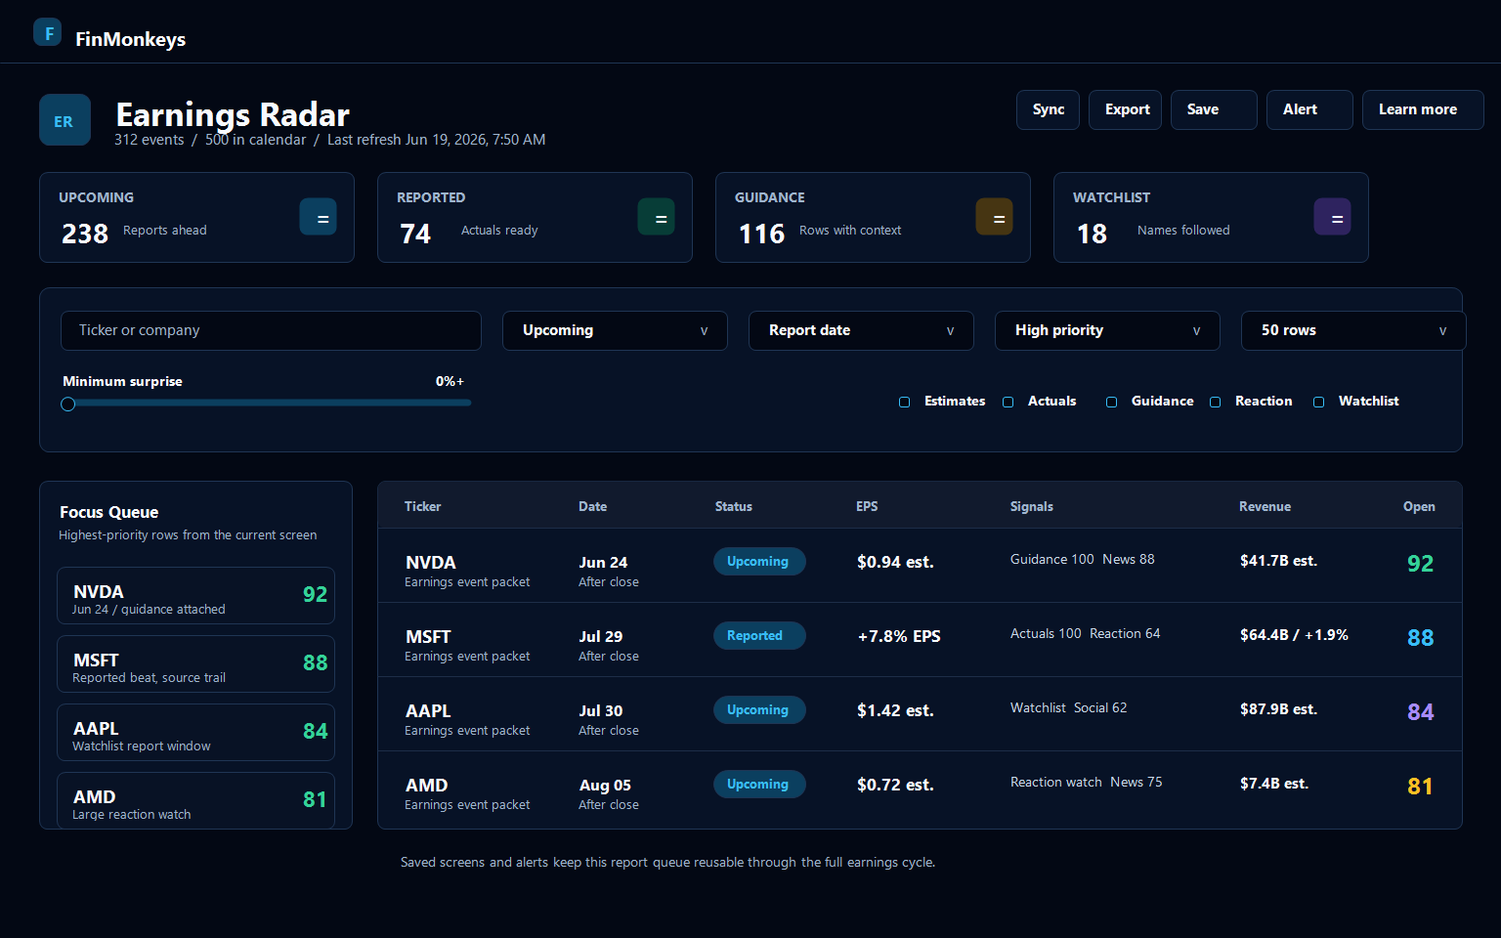Image resolution: width=1501 pixels, height=938 pixels.
Task: Open MSFT row score 88
Action: (x=1420, y=638)
